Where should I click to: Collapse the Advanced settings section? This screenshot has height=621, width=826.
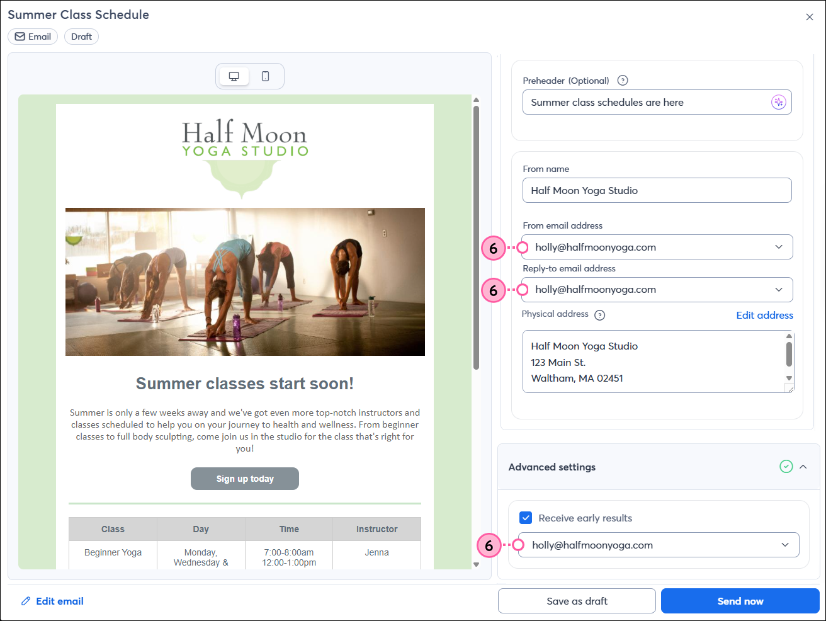[x=804, y=467]
